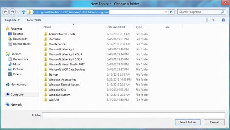Create a New folder
Screen dimensions: 230x130
[x=34, y=20]
